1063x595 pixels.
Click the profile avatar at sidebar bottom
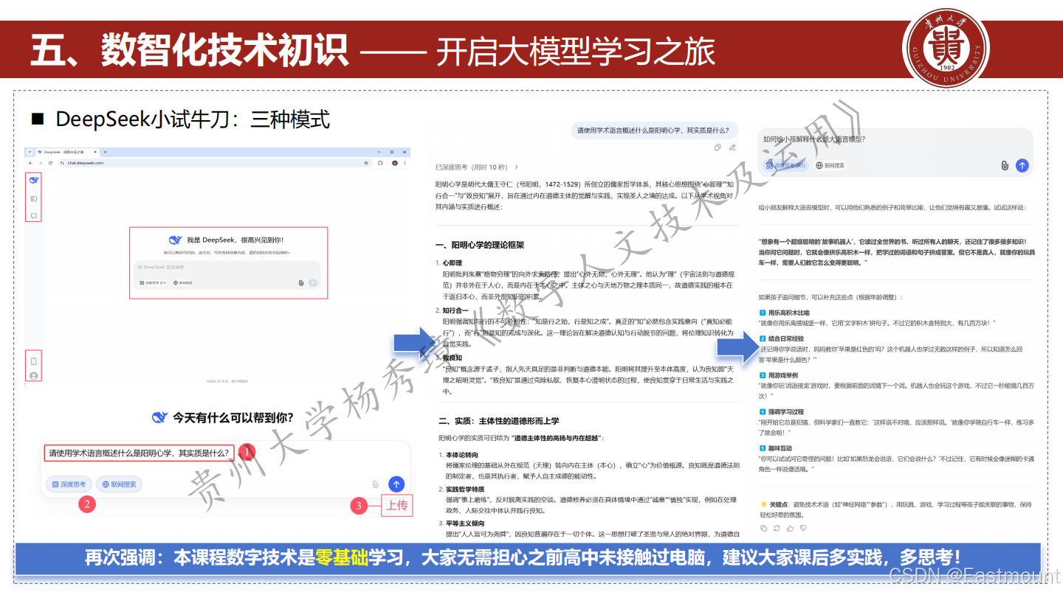click(33, 375)
